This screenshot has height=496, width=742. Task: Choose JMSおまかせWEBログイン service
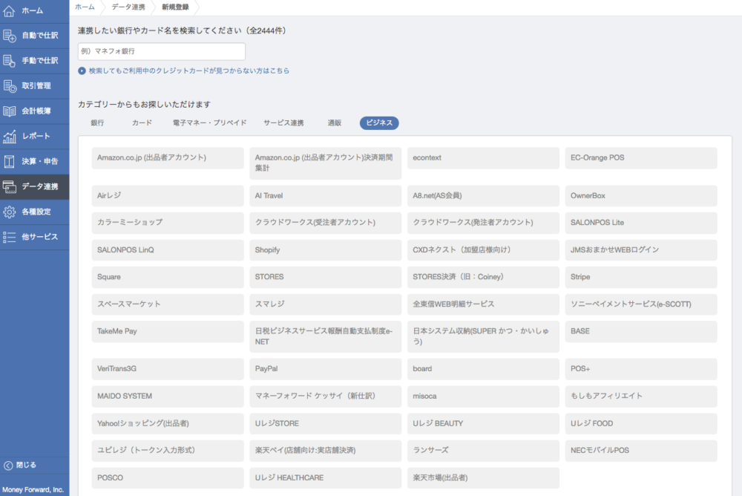point(641,250)
